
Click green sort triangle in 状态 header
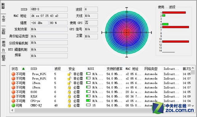click(23, 68)
